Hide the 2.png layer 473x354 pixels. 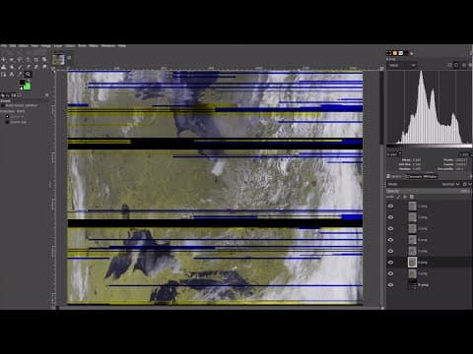tap(390, 217)
